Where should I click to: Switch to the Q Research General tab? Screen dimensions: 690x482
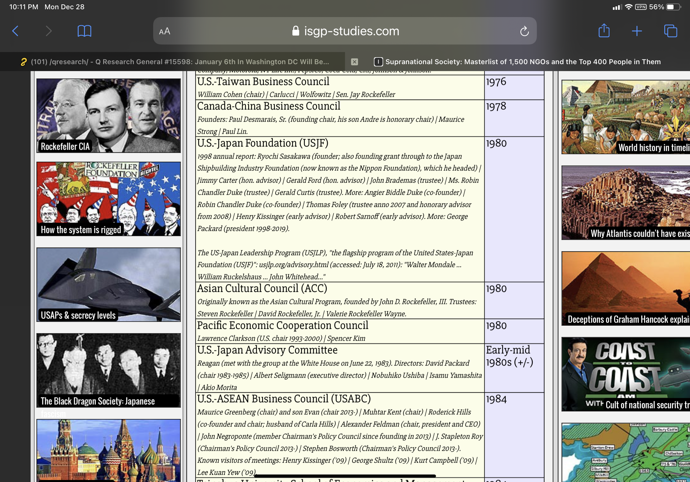[172, 62]
